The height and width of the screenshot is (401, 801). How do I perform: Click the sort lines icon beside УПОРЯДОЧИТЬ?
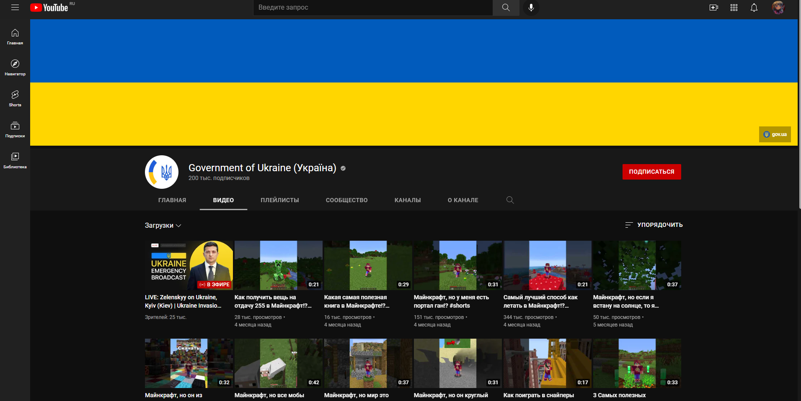pyautogui.click(x=628, y=225)
